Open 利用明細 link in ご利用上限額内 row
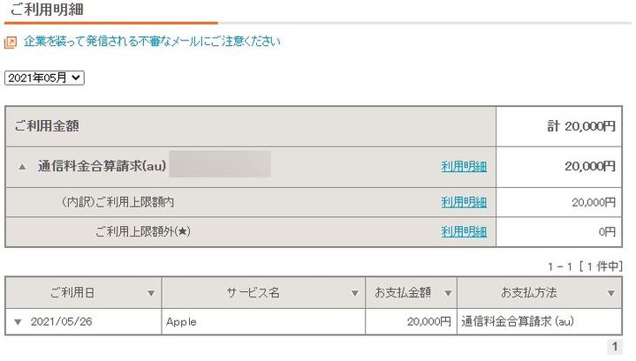The image size is (636, 361). pos(464,202)
